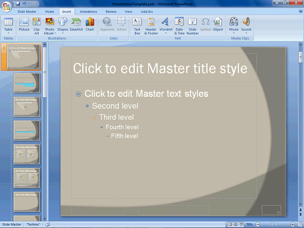304x228 pixels.
Task: Click the grayed-out Hyperlink icon
Action: click(107, 24)
